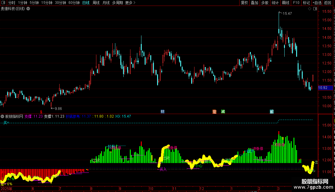Click the 叠加 overlay button

point(254,3)
